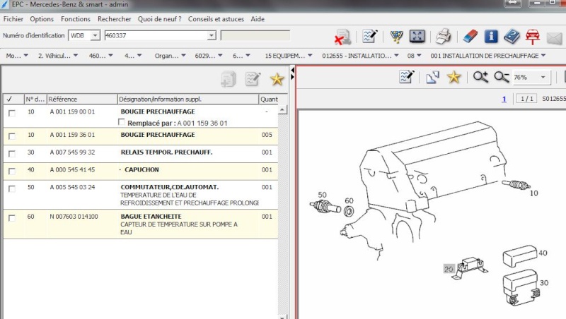566x319 pixels.
Task: Open the blue info icon
Action: [491, 37]
